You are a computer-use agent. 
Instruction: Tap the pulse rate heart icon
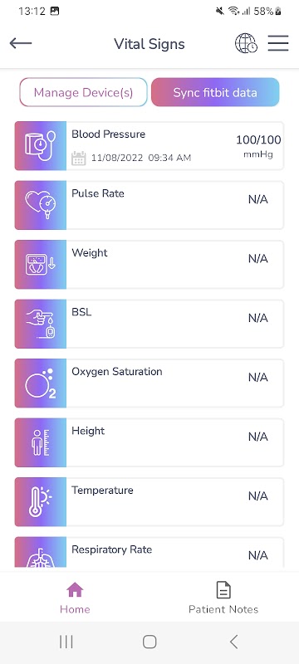(41, 205)
